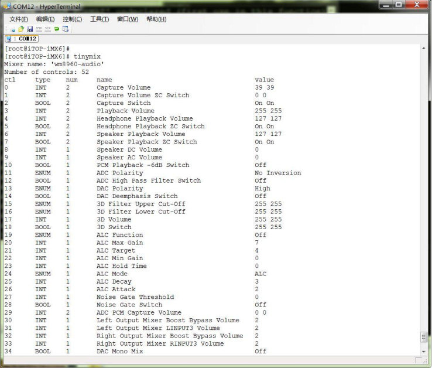Click the window layout toolbar icon
The width and height of the screenshot is (432, 368).
point(66,29)
